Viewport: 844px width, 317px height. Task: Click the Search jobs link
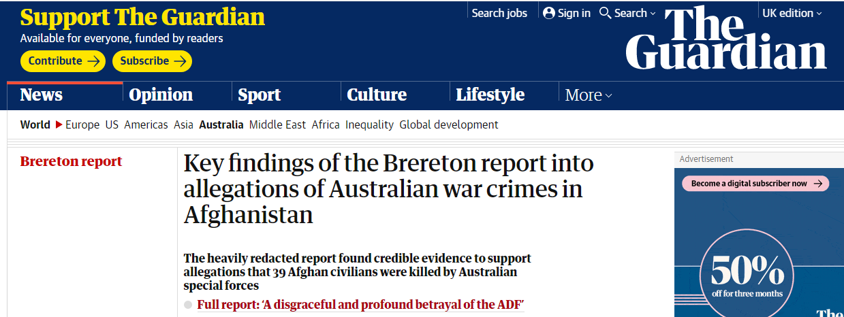pos(499,13)
